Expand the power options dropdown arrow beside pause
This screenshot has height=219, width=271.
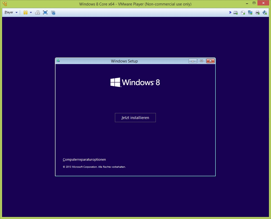[31, 12]
